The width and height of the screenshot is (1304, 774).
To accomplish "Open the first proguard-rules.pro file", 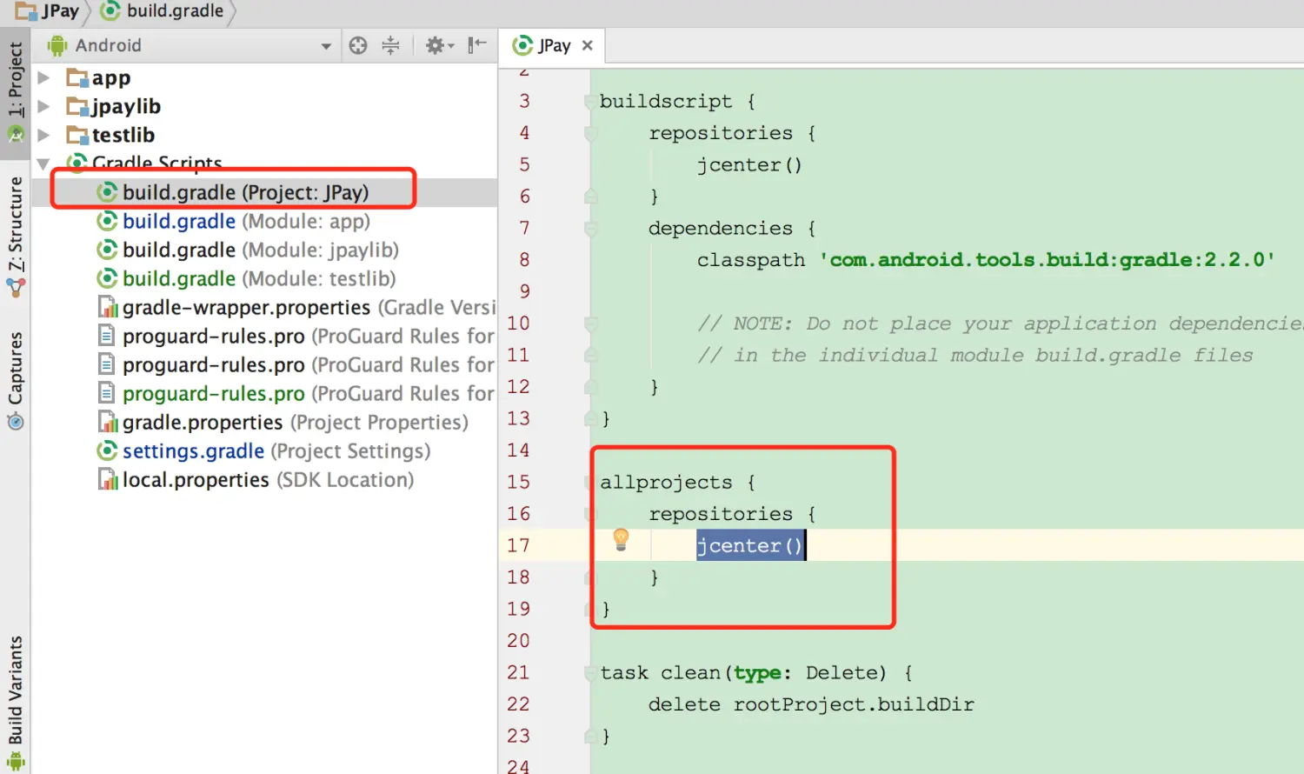I will [296, 336].
